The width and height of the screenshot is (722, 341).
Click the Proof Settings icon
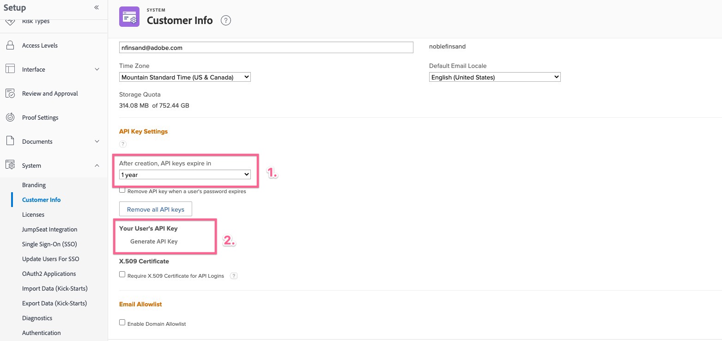(x=10, y=117)
